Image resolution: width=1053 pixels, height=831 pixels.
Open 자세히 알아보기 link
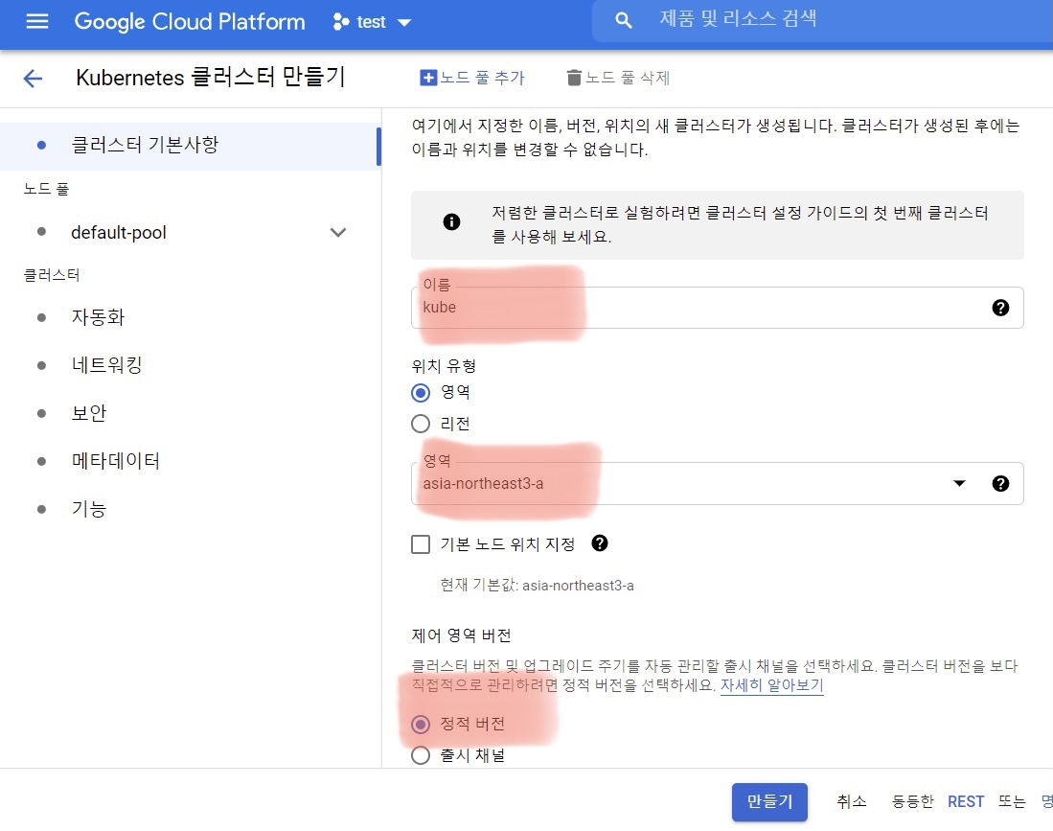[771, 685]
